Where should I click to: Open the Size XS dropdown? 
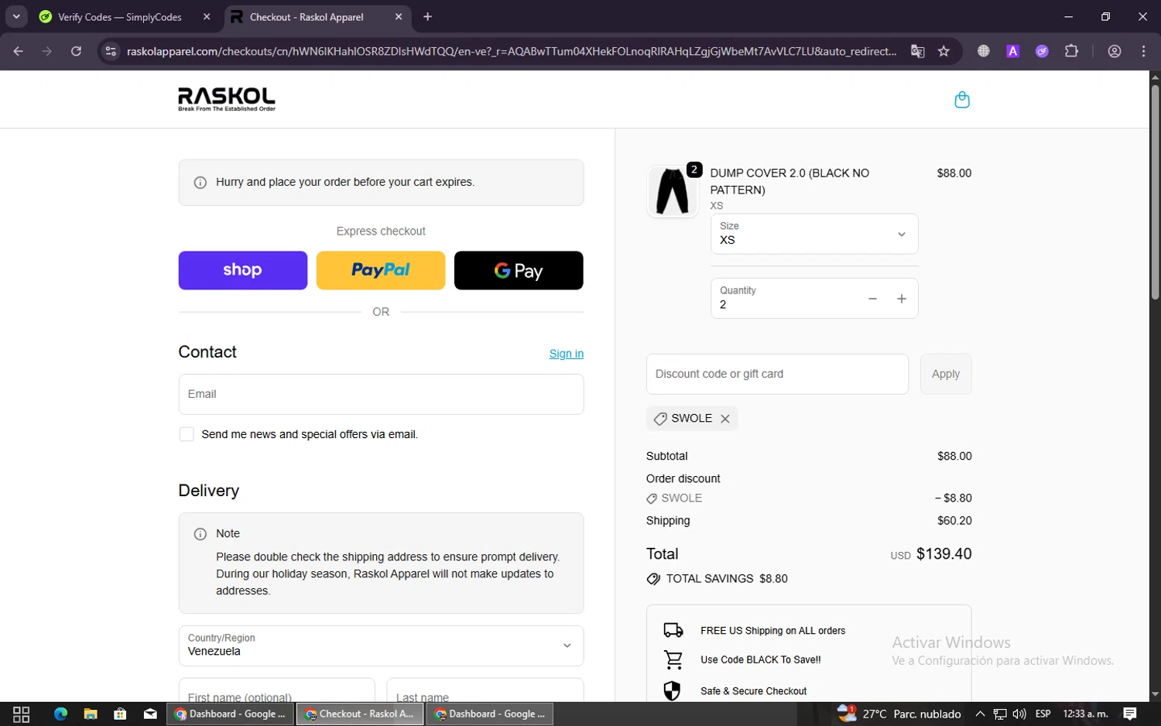(x=814, y=234)
